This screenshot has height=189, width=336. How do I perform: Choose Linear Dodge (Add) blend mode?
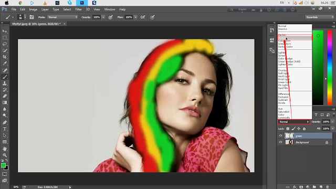[x=289, y=61]
